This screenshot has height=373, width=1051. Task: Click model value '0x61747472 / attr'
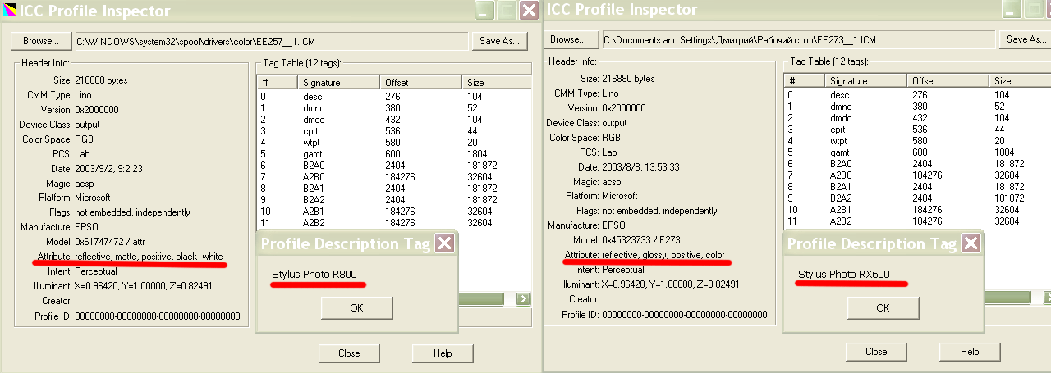[x=111, y=242]
